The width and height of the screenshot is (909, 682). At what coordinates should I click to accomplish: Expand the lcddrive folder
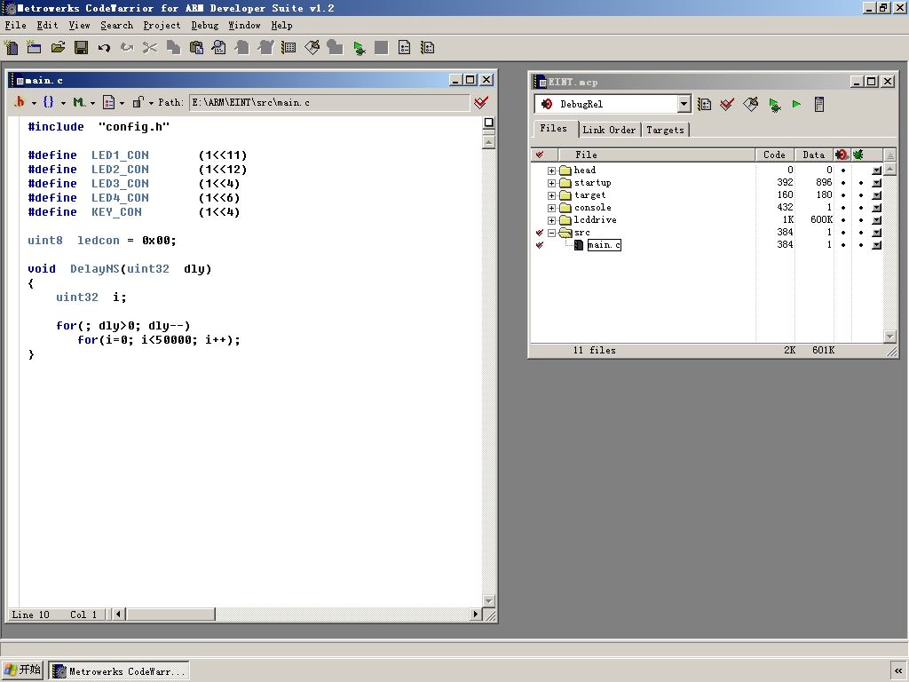click(551, 220)
